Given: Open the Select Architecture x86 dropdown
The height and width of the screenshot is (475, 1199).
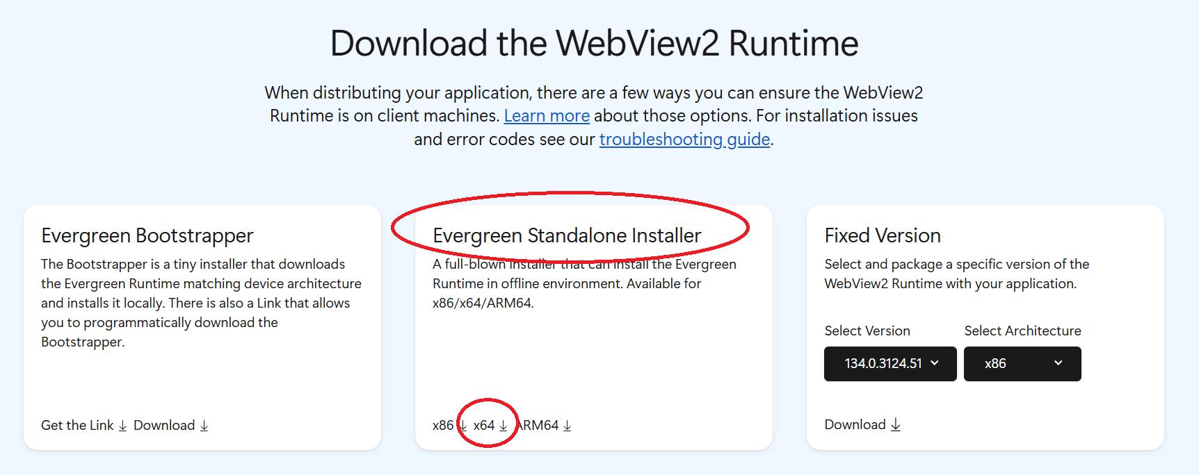Looking at the screenshot, I should [1022, 364].
